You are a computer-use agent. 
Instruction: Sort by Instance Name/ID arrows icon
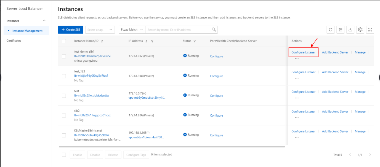click(x=102, y=41)
